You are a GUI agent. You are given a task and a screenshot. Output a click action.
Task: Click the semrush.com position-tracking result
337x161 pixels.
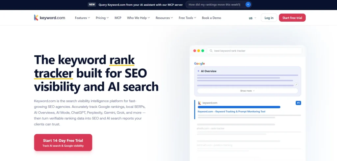[x=215, y=145]
